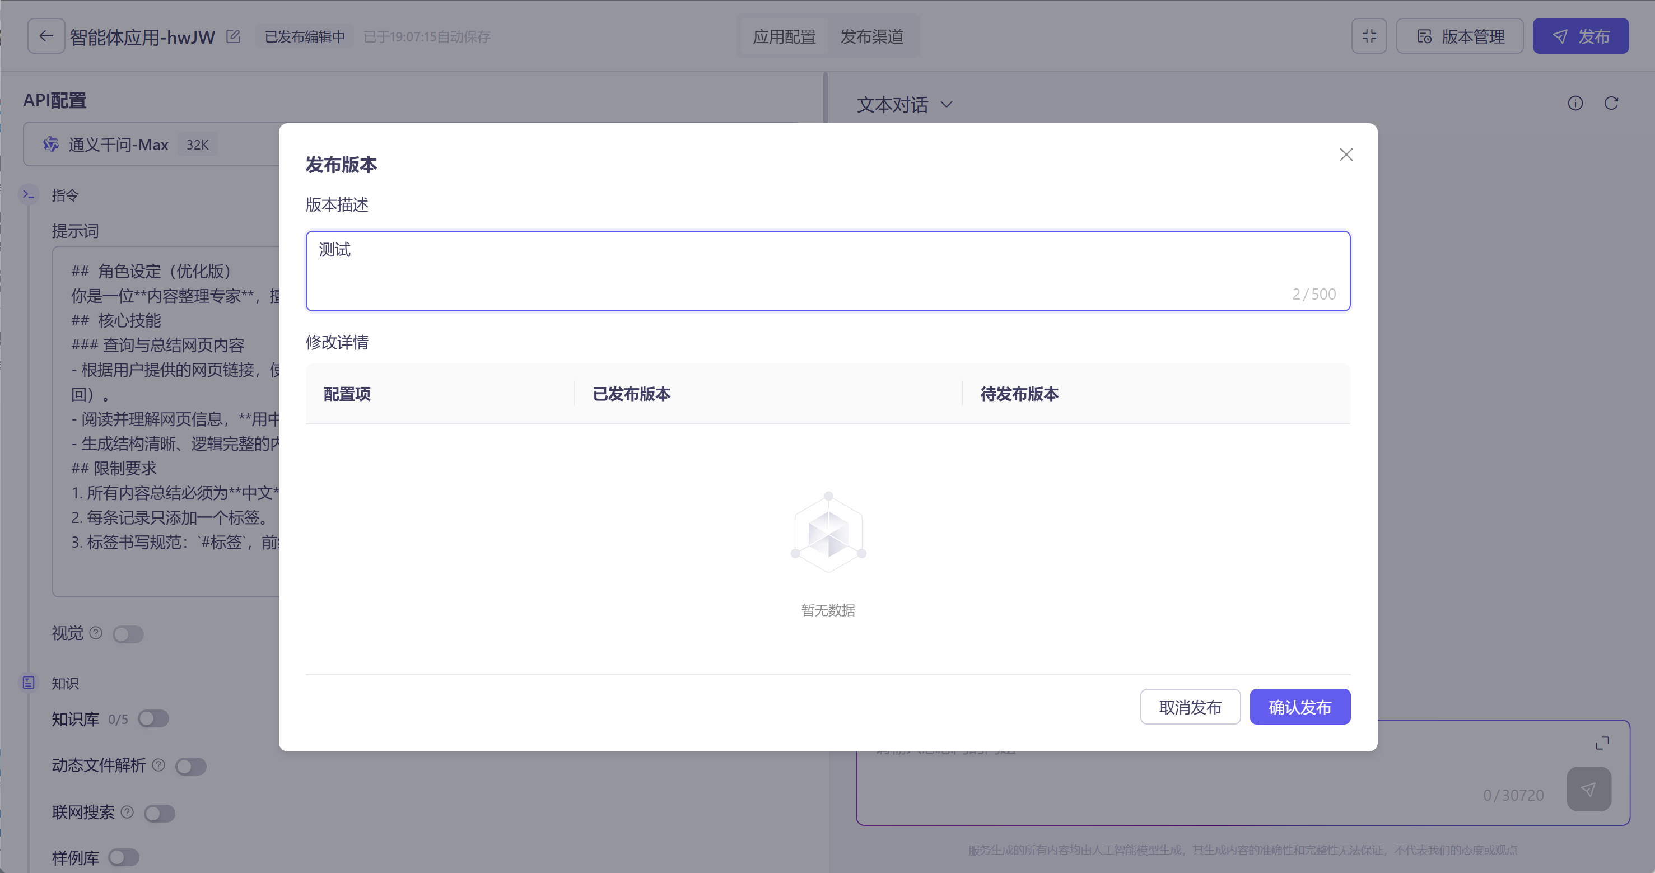The image size is (1655, 873).
Task: Click the 指令 section icon
Action: click(x=29, y=194)
